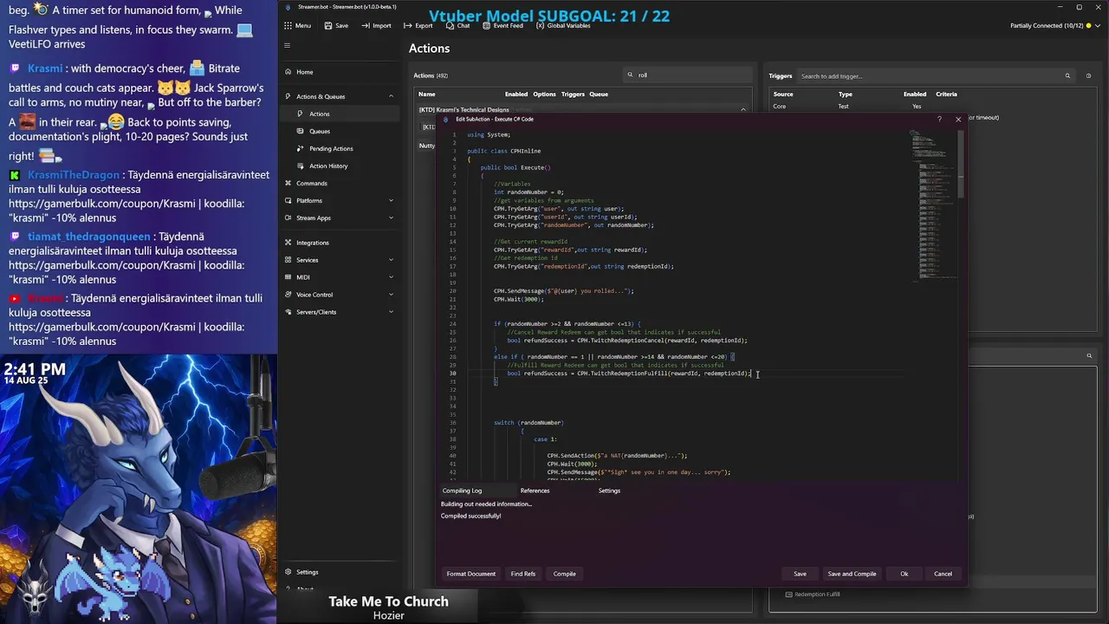Screen dimensions: 1109x624
Task: Click the Options column header
Action: [544, 94]
